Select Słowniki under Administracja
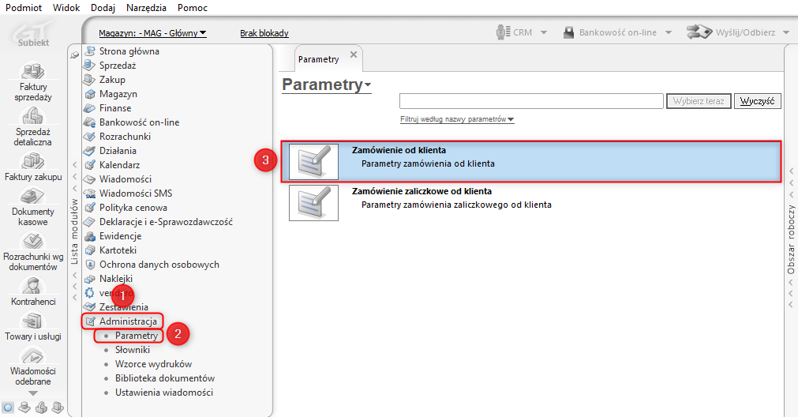 point(133,350)
